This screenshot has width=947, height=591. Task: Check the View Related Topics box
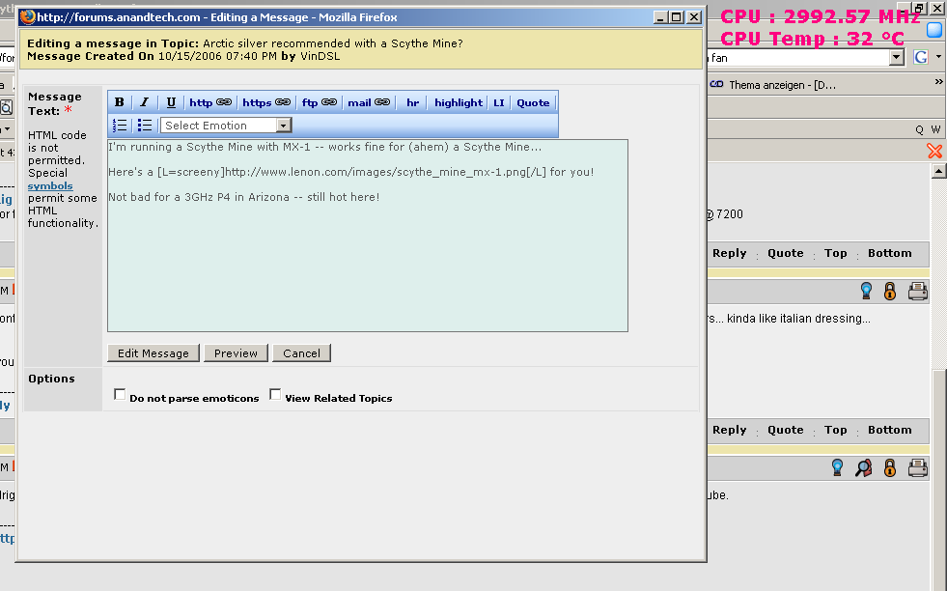pos(275,395)
